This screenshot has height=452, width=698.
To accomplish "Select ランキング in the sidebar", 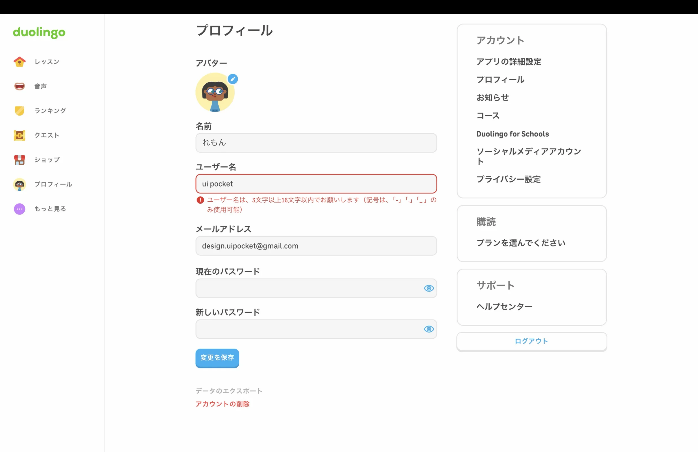I will click(x=51, y=111).
